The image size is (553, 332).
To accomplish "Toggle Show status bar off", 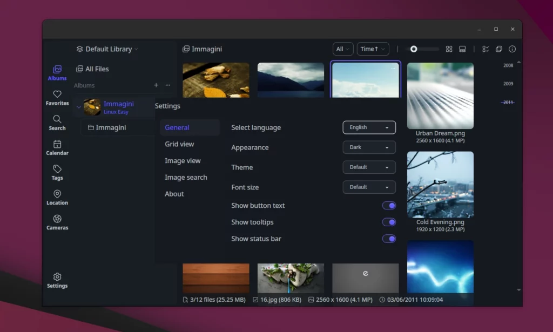I will (389, 239).
